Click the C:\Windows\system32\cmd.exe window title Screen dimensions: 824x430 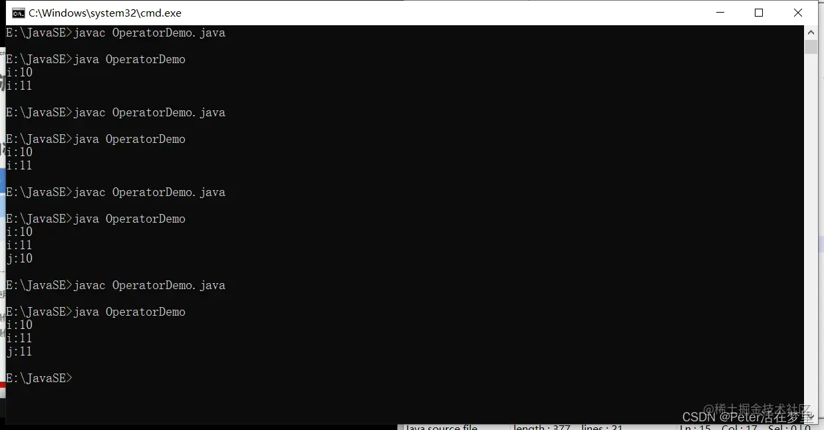(105, 13)
